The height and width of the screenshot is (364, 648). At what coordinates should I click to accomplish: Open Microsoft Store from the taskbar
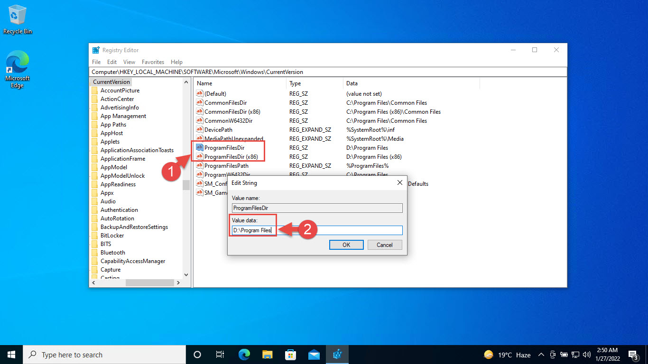pos(291,354)
